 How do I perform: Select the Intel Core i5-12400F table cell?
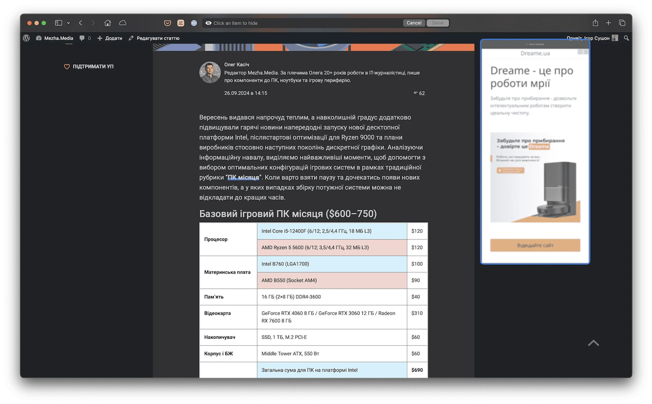[x=332, y=231]
